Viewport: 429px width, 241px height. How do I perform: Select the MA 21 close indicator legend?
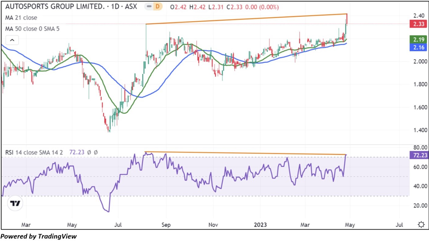[x=21, y=18]
